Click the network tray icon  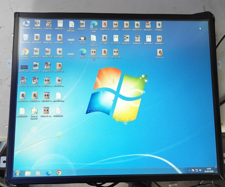click(197, 170)
